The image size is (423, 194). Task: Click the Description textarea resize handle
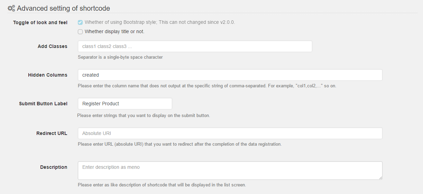pos(380,178)
